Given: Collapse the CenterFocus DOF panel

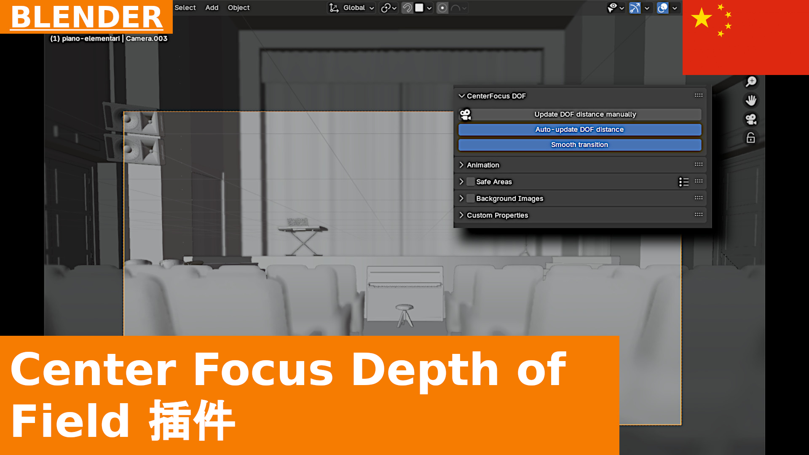Looking at the screenshot, I should click(462, 96).
